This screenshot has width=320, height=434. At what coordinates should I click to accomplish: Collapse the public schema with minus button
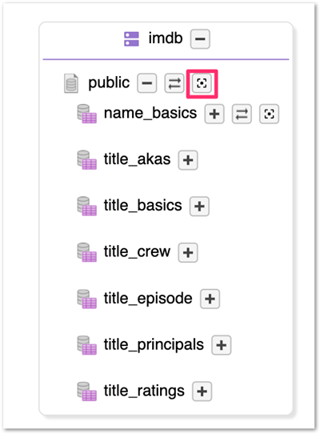(x=147, y=83)
